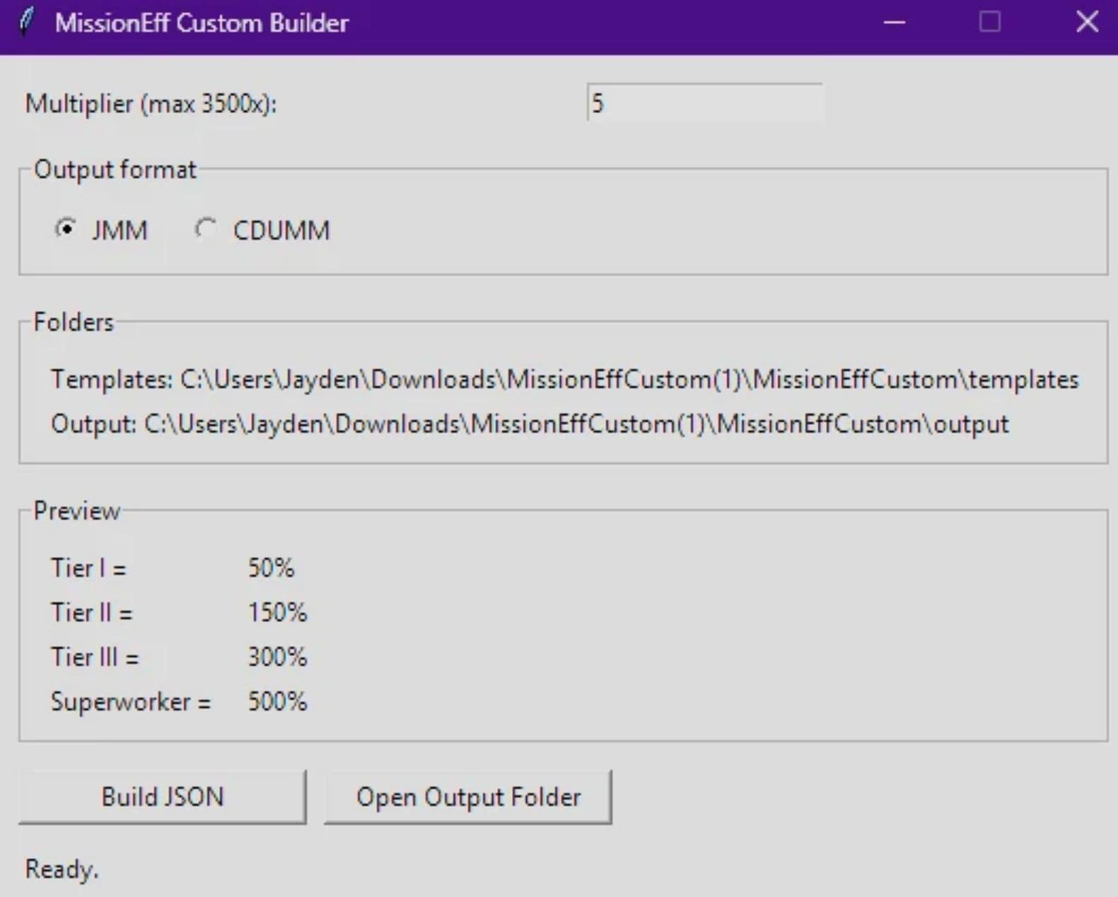Minimize the MissionEff Custom Builder window
Screen dimensions: 1118x897
(895, 23)
